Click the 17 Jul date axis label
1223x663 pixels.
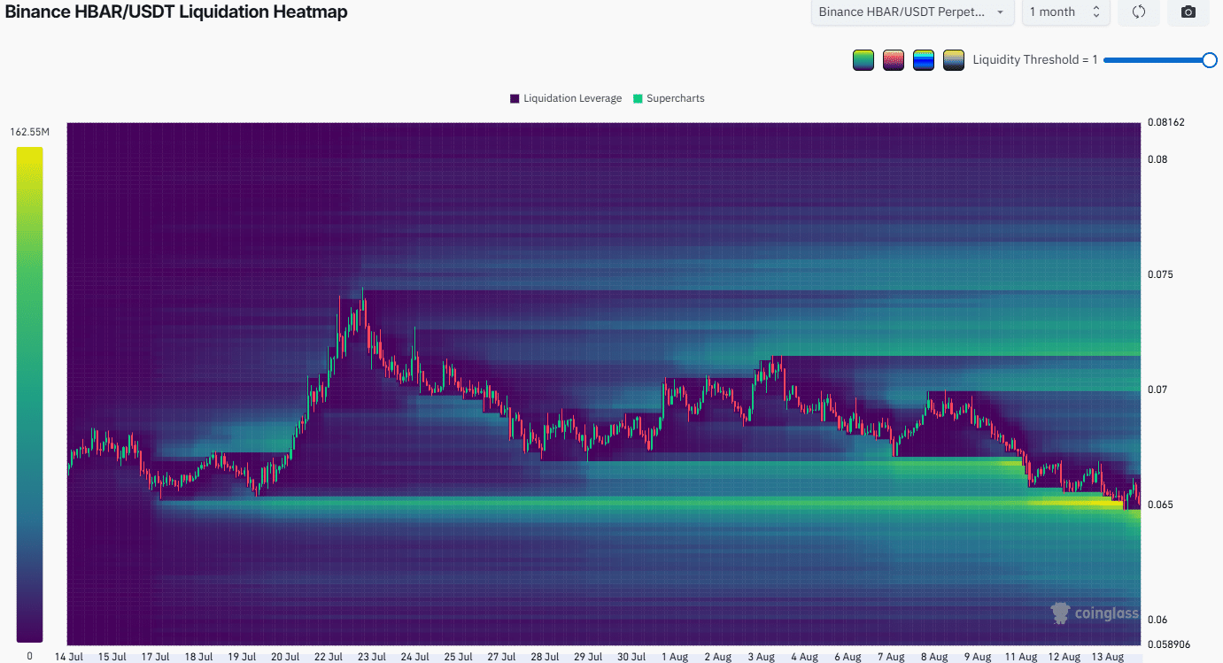(x=155, y=657)
